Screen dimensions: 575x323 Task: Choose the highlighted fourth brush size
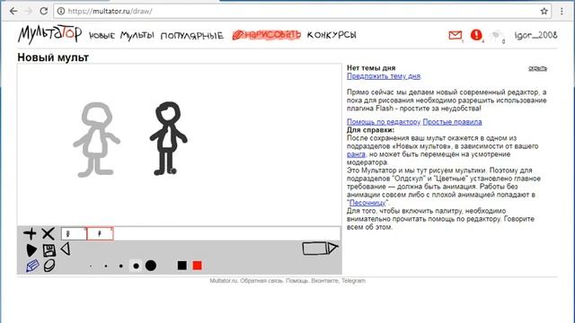pos(136,266)
